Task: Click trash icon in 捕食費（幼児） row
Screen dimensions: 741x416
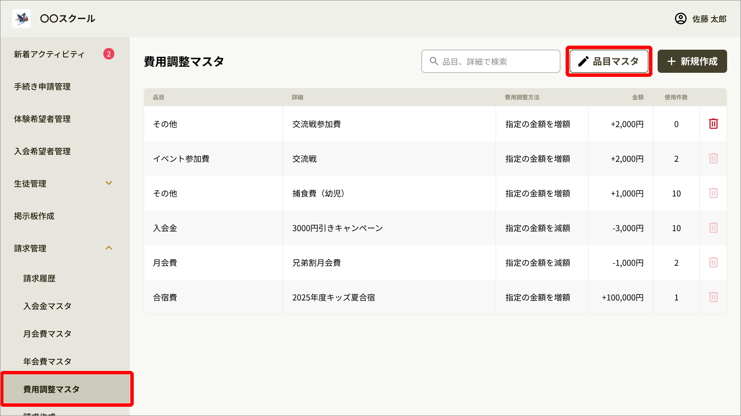Action: click(713, 193)
